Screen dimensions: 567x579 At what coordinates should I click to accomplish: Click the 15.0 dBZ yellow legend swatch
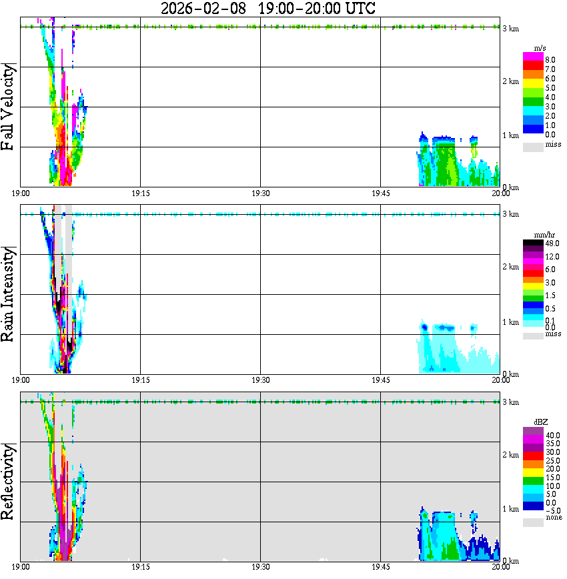pyautogui.click(x=533, y=473)
